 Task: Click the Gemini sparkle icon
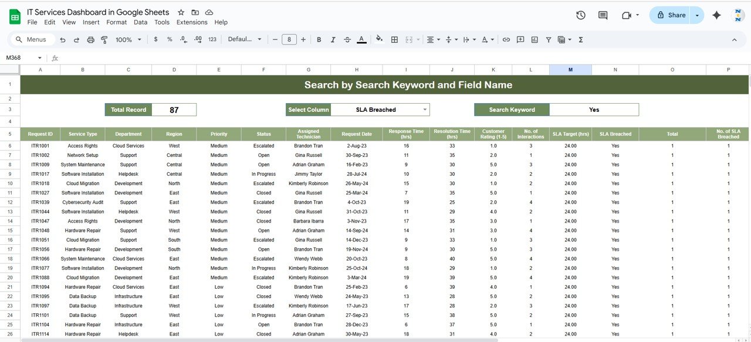[716, 15]
